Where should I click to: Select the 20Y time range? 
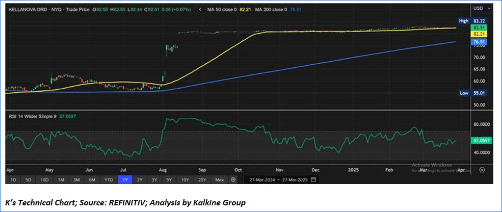coord(202,180)
